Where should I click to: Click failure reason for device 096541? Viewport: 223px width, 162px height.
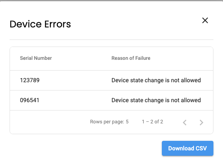point(156,100)
